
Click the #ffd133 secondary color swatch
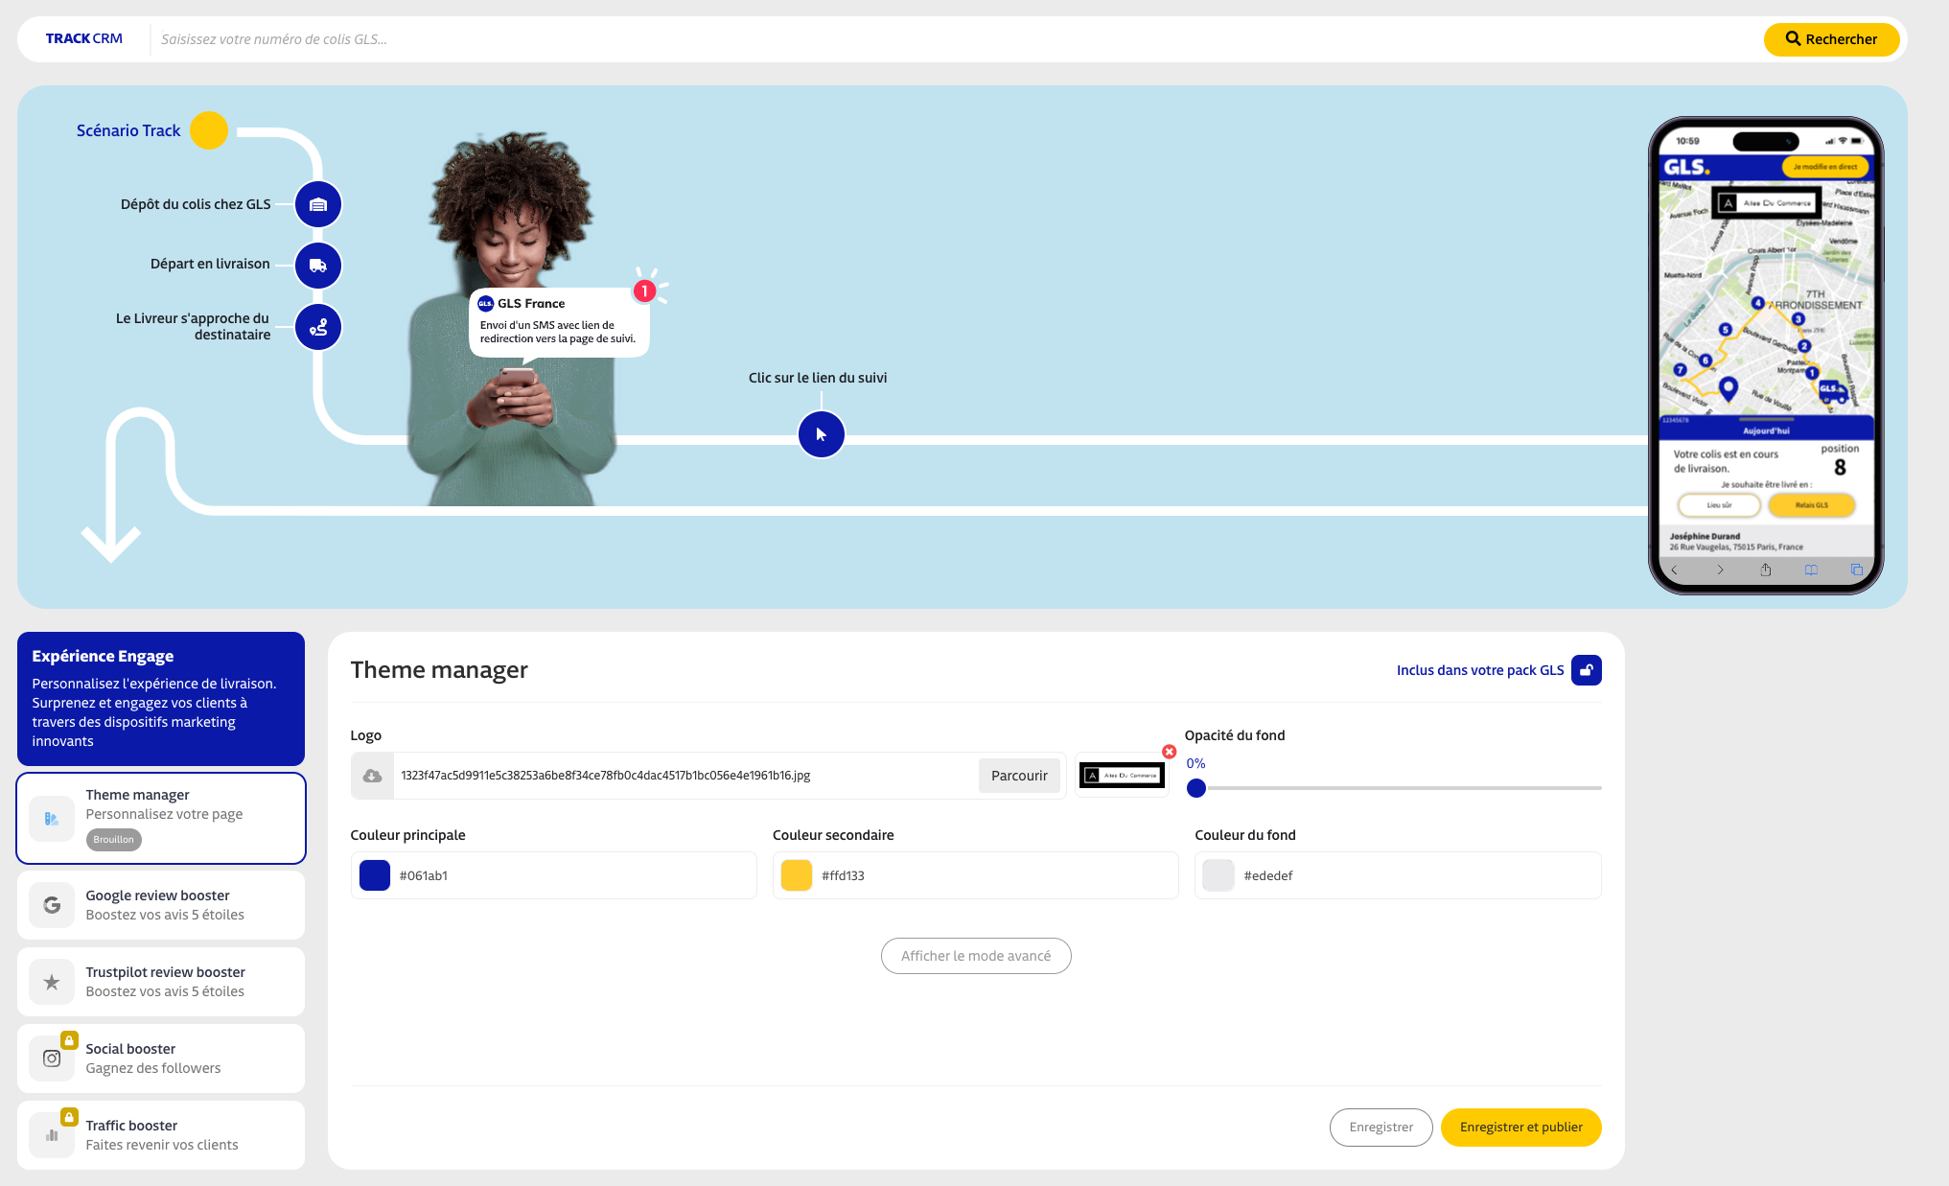click(x=796, y=874)
